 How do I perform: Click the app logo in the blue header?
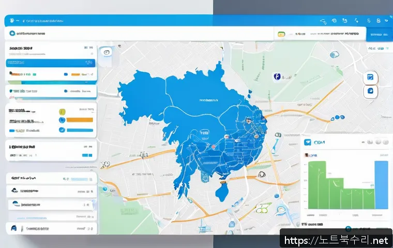tap(11, 21)
